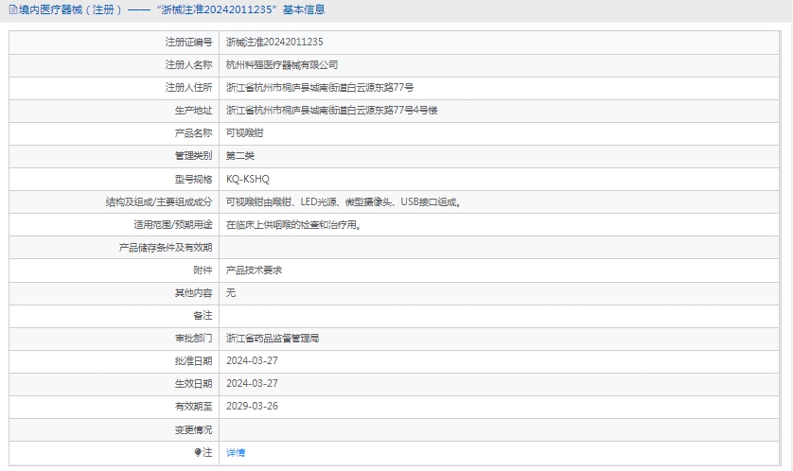Click intended use text 在临床上供咽喉的检查和治疗用

pos(293,225)
